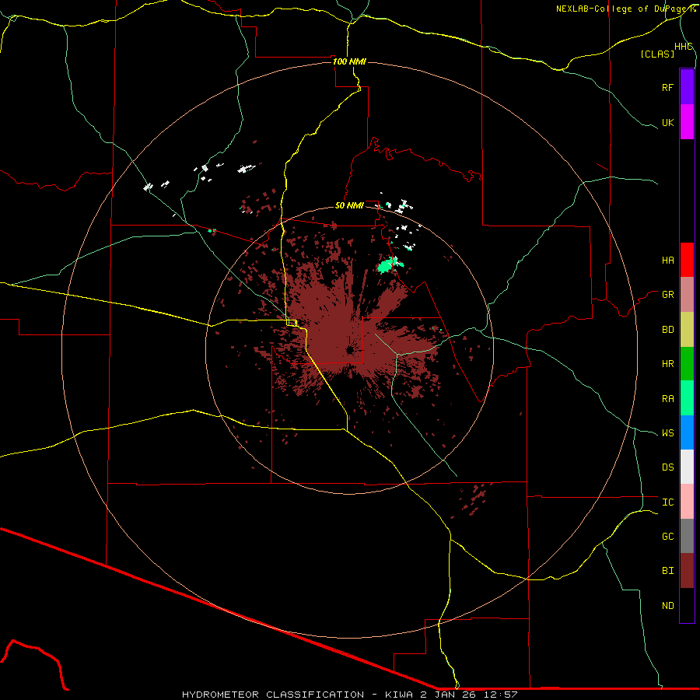
Task: Click the '[CLAS]' legend header
Action: point(657,54)
